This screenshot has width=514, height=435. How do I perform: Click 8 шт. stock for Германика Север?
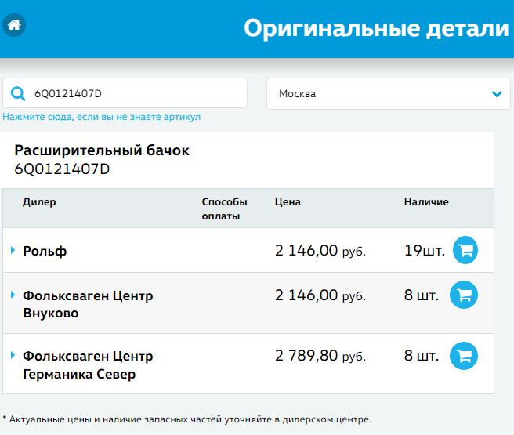point(422,356)
